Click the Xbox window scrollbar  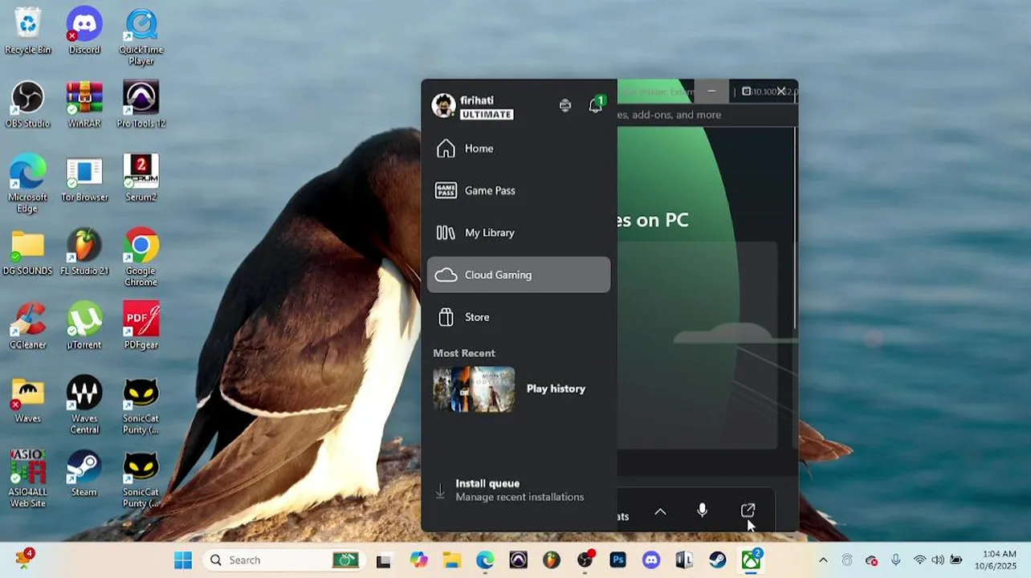(x=795, y=229)
